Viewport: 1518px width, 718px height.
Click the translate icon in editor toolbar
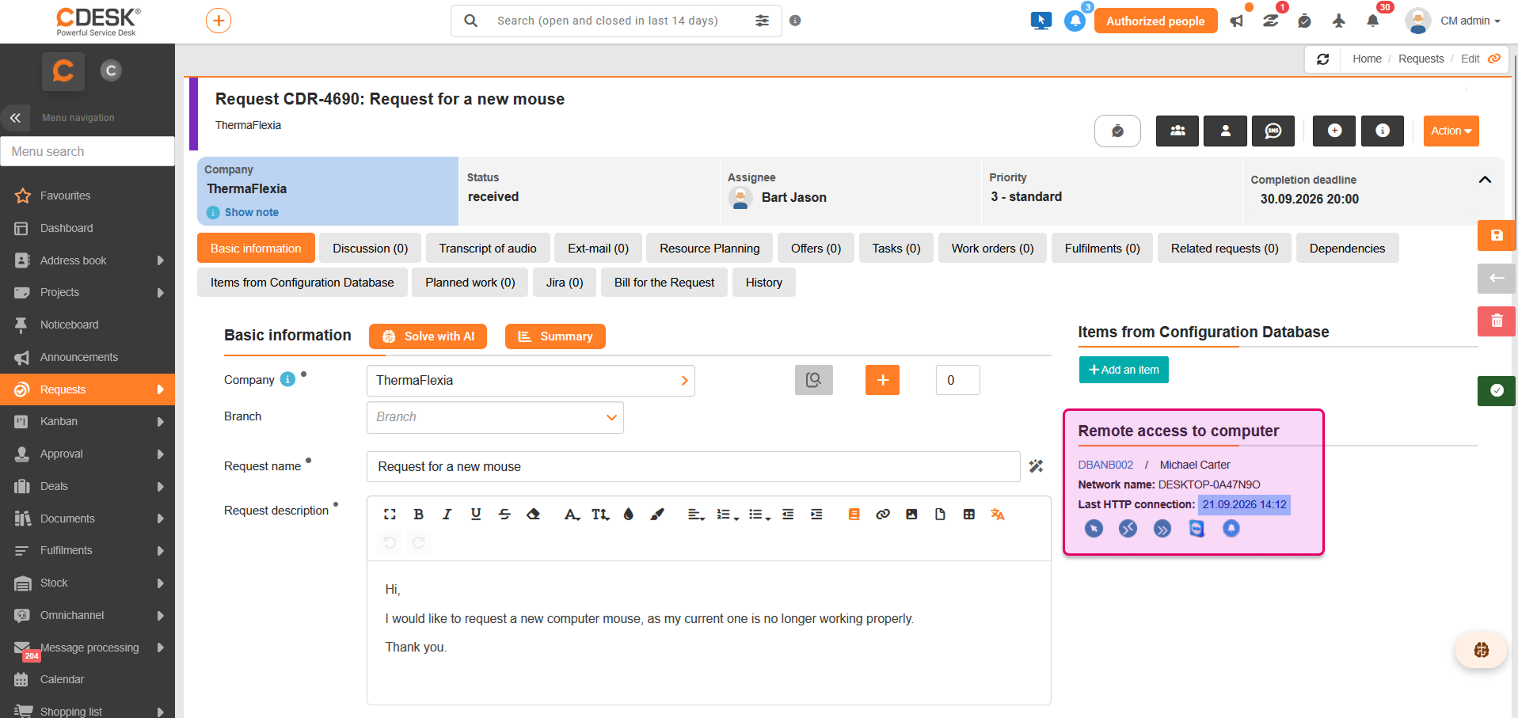click(998, 515)
